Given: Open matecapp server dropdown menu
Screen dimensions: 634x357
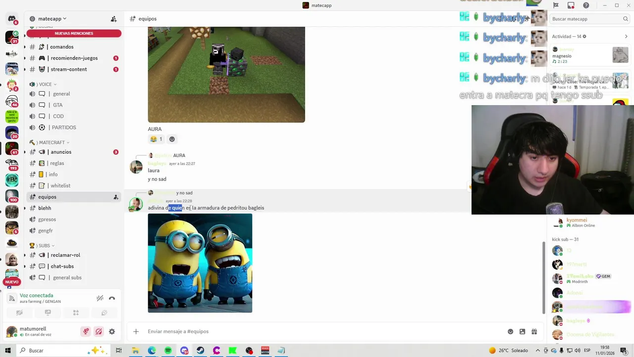Looking at the screenshot, I should pyautogui.click(x=52, y=19).
